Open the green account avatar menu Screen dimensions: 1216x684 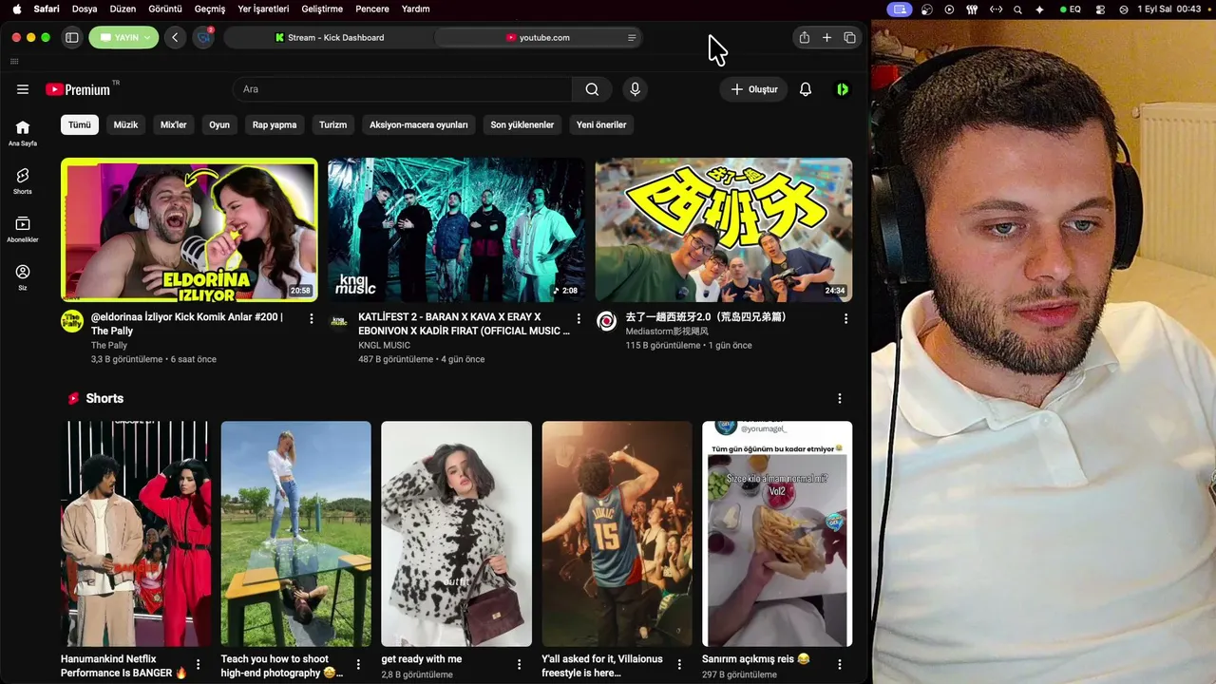tap(843, 89)
